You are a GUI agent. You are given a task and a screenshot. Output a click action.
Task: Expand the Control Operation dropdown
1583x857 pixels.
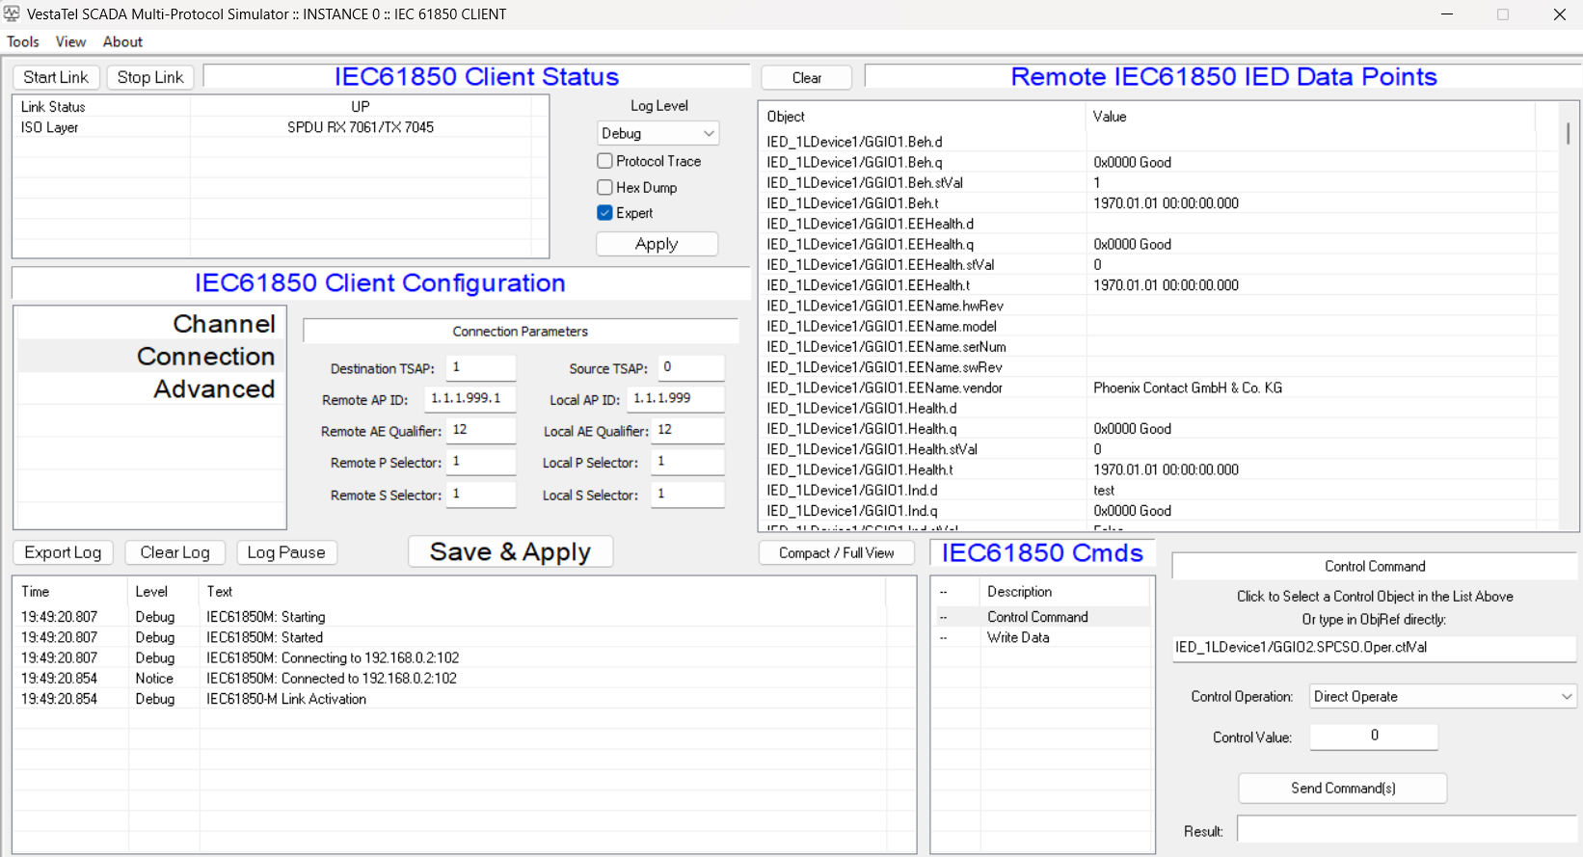tap(1442, 696)
